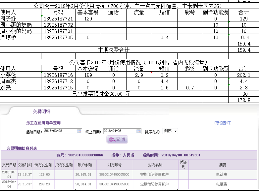
Task: Click the 对方账号 column header
Action: 115,165
